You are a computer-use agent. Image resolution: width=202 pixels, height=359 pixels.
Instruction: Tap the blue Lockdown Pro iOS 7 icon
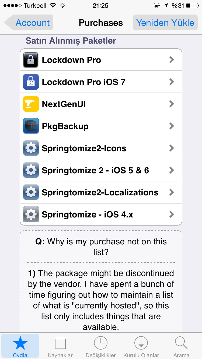coord(31,82)
